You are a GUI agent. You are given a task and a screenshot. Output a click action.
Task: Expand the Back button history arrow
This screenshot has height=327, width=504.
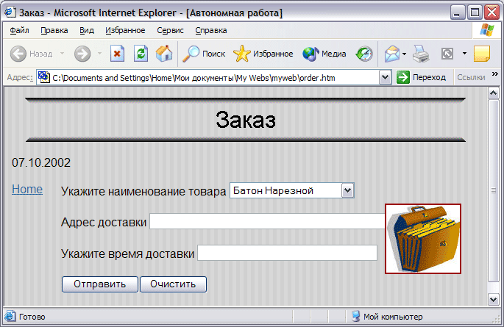click(x=62, y=54)
